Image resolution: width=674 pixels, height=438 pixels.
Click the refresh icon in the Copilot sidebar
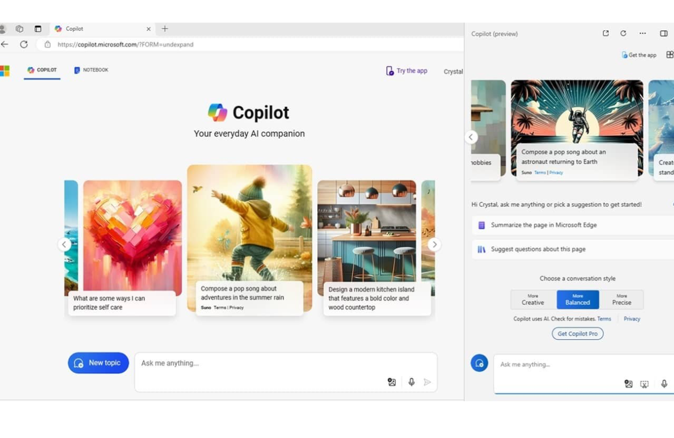click(x=623, y=33)
